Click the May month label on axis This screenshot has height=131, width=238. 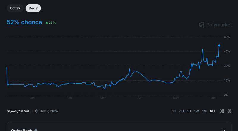coord(176,98)
